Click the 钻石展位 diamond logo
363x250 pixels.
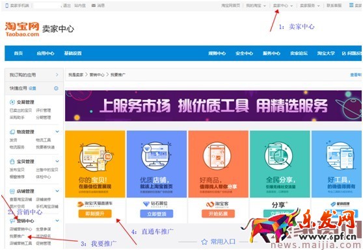[155, 204]
